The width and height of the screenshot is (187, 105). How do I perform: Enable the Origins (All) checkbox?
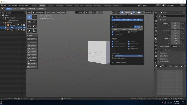129,49
